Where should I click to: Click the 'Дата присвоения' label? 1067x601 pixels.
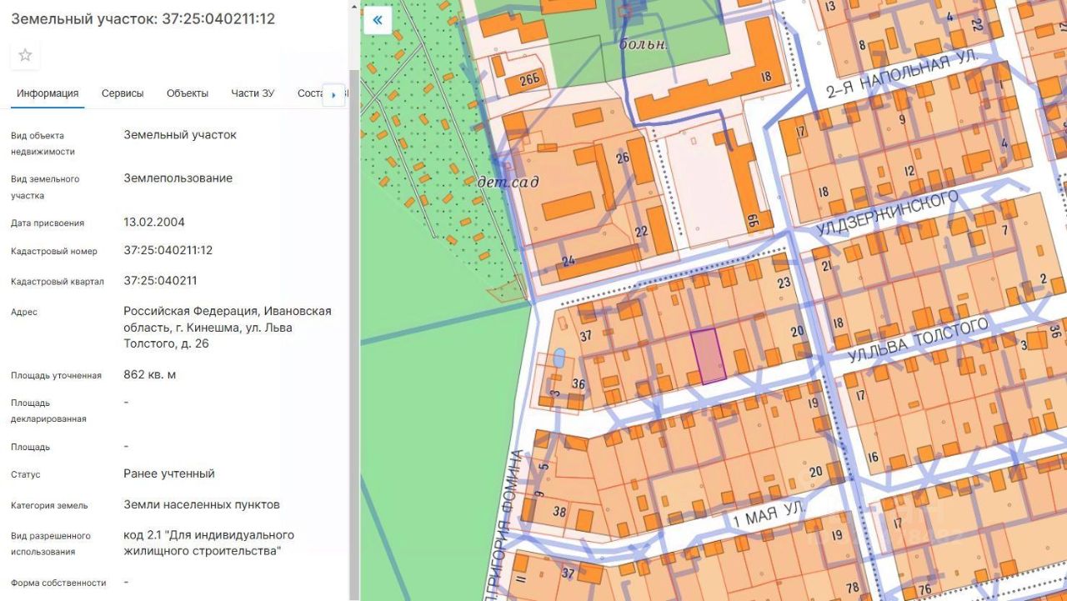(48, 223)
